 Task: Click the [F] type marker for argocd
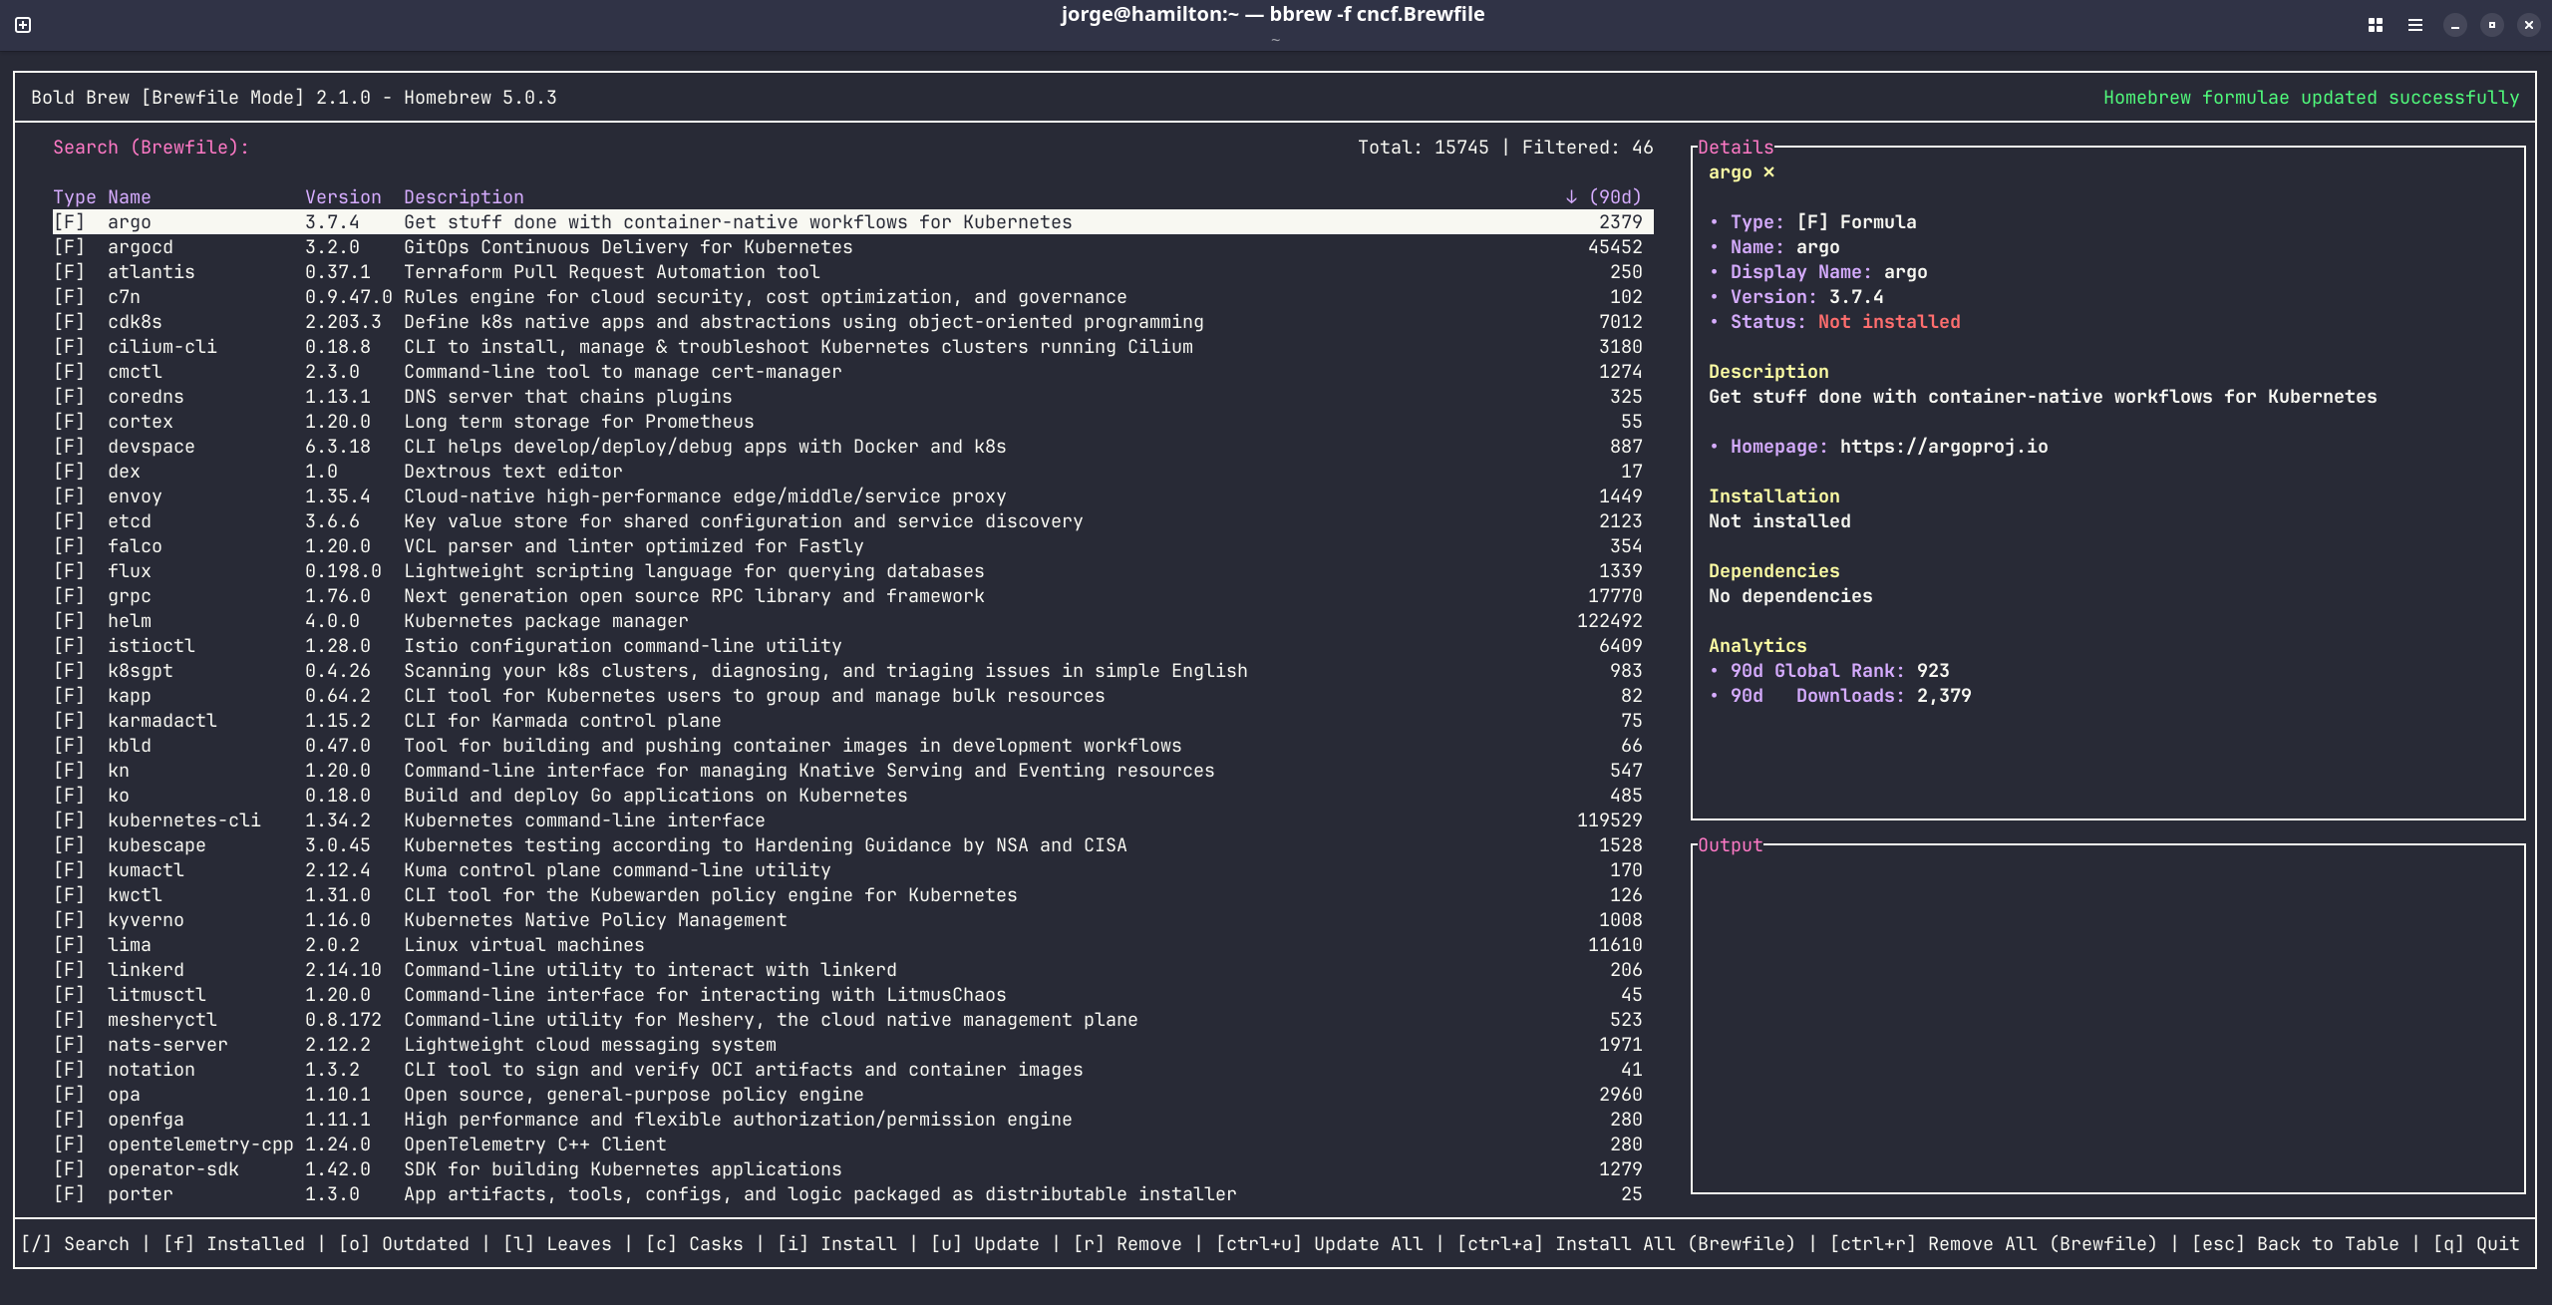point(69,247)
